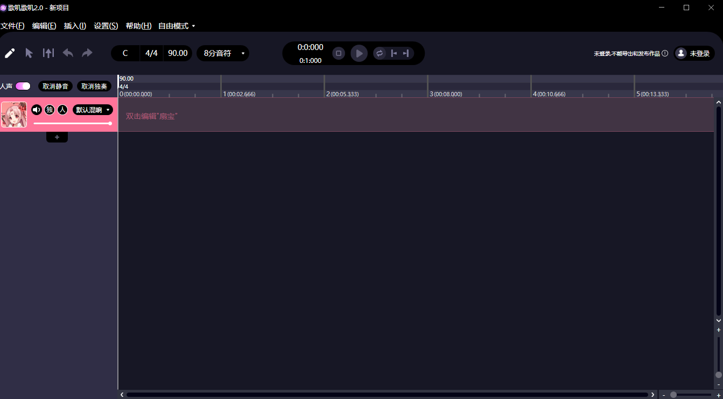Click the redo arrow icon

click(x=87, y=53)
